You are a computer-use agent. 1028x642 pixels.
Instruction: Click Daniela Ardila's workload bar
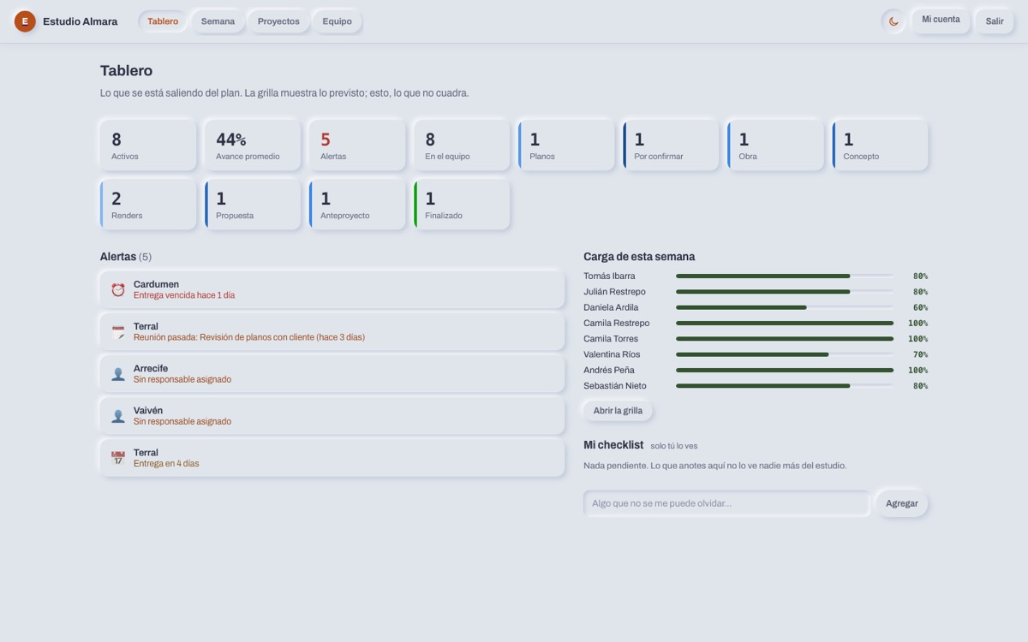click(x=785, y=307)
